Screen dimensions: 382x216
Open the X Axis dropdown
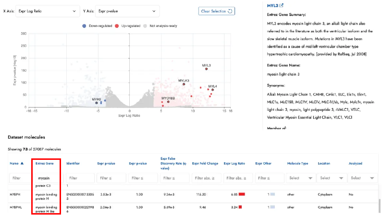click(49, 11)
